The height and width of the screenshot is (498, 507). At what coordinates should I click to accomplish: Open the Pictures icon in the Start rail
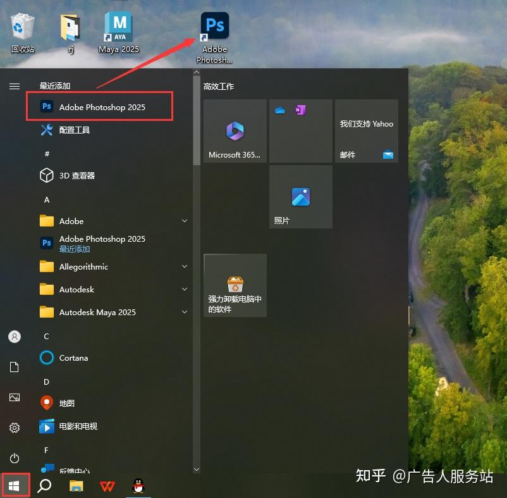click(14, 397)
